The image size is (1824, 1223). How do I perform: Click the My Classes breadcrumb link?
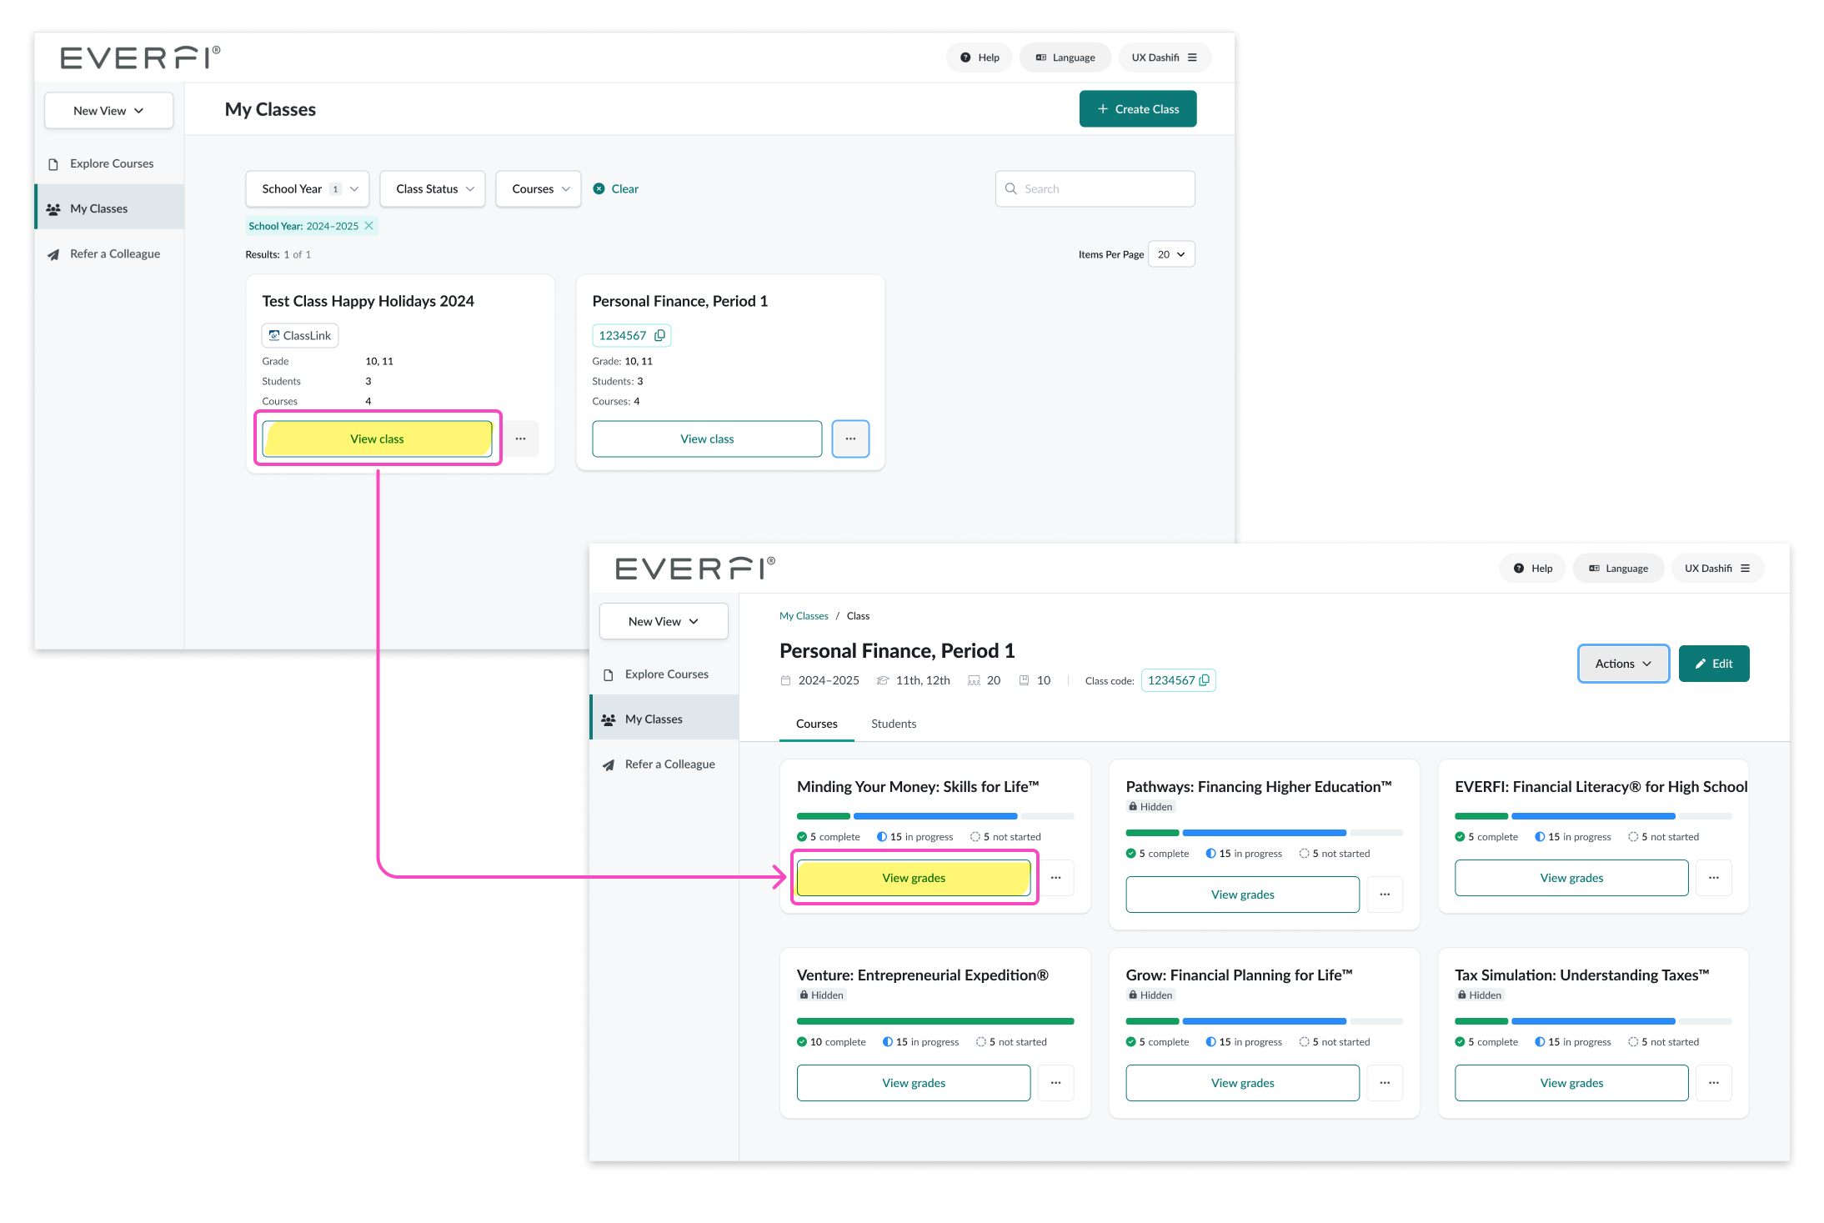point(803,616)
